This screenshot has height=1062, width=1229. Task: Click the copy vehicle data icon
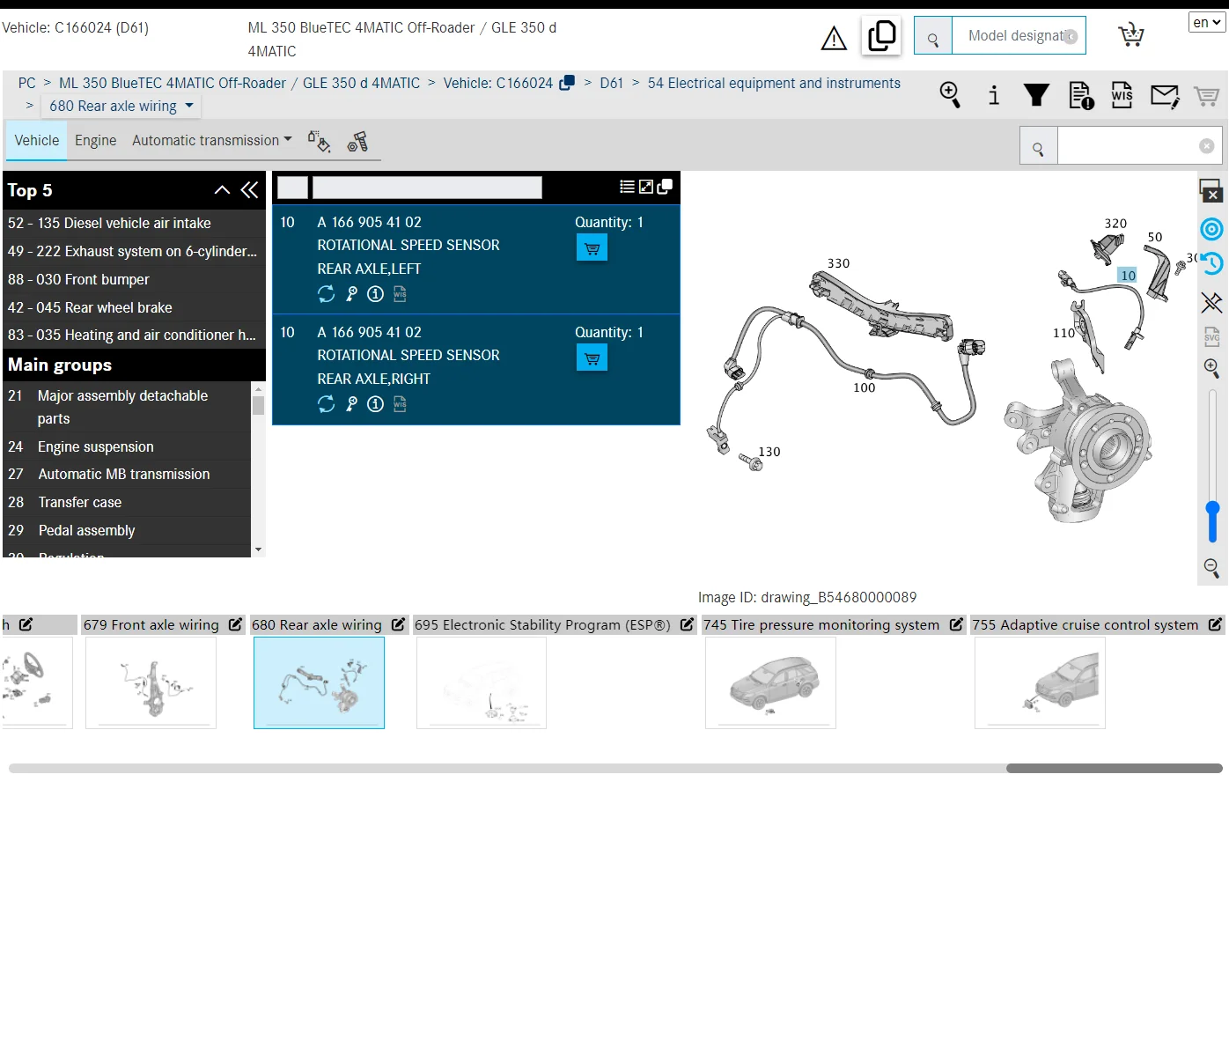coord(881,36)
